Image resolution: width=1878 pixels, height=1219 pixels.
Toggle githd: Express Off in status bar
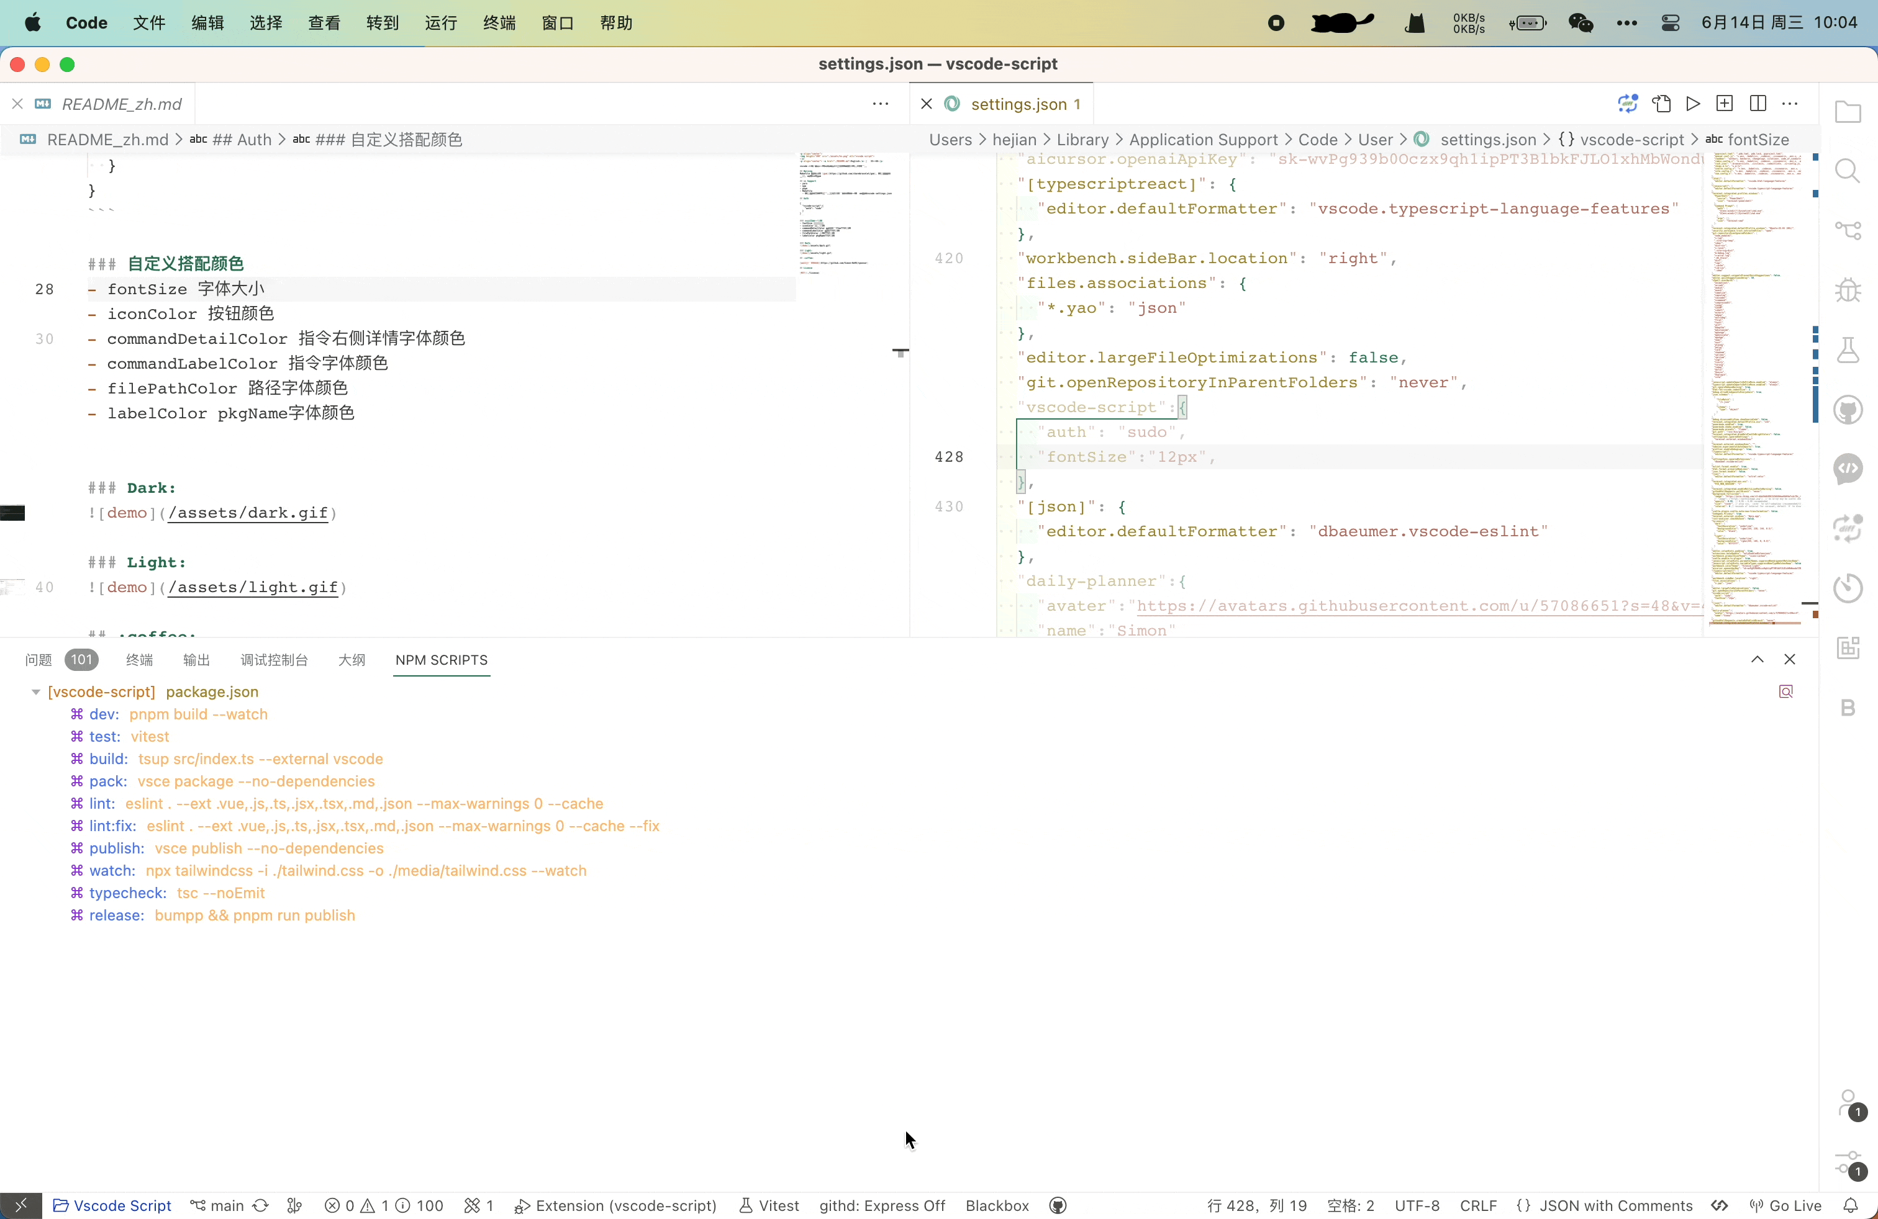[x=882, y=1205]
